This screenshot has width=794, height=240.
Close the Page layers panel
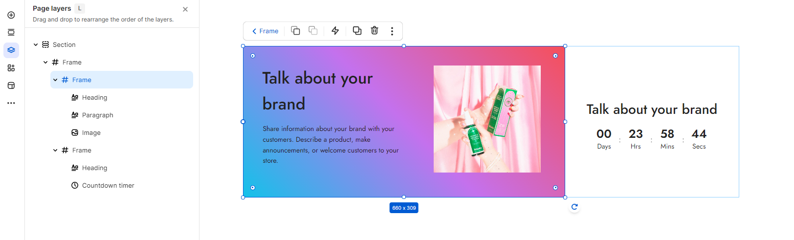pos(185,9)
